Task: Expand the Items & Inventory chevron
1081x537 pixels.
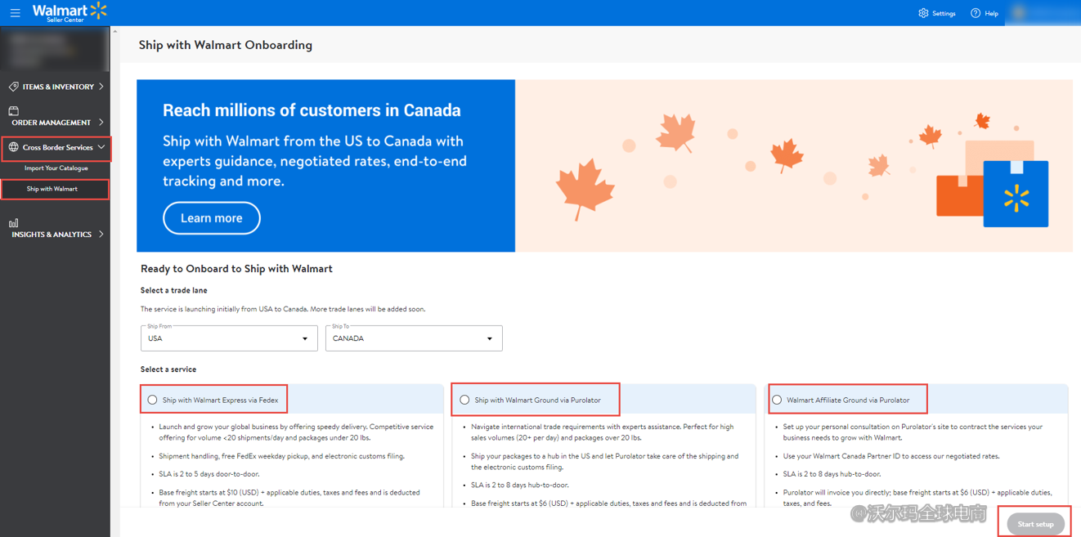Action: coord(101,87)
